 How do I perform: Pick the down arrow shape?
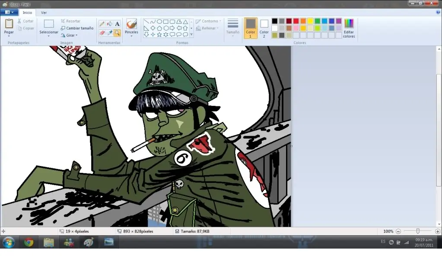[146, 35]
